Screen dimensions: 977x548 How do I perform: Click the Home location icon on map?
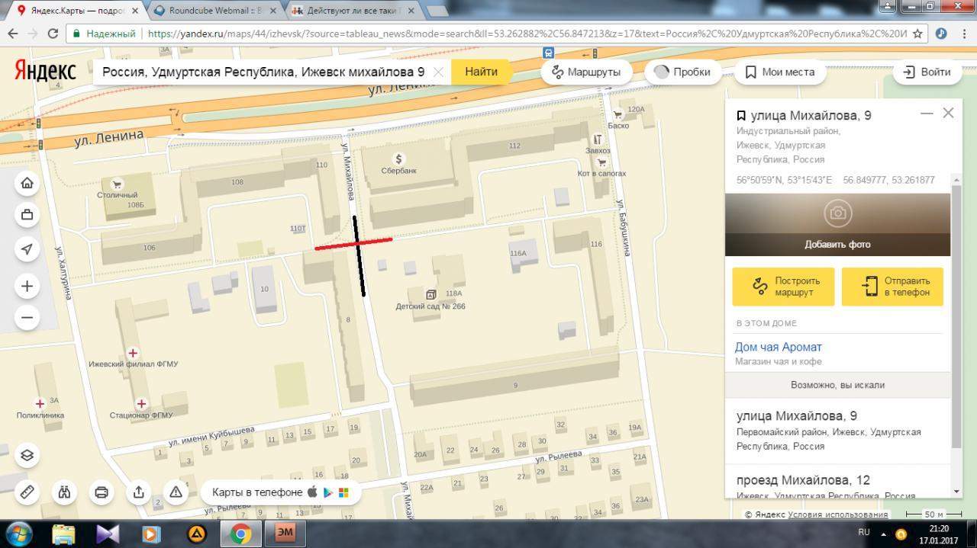click(x=27, y=183)
